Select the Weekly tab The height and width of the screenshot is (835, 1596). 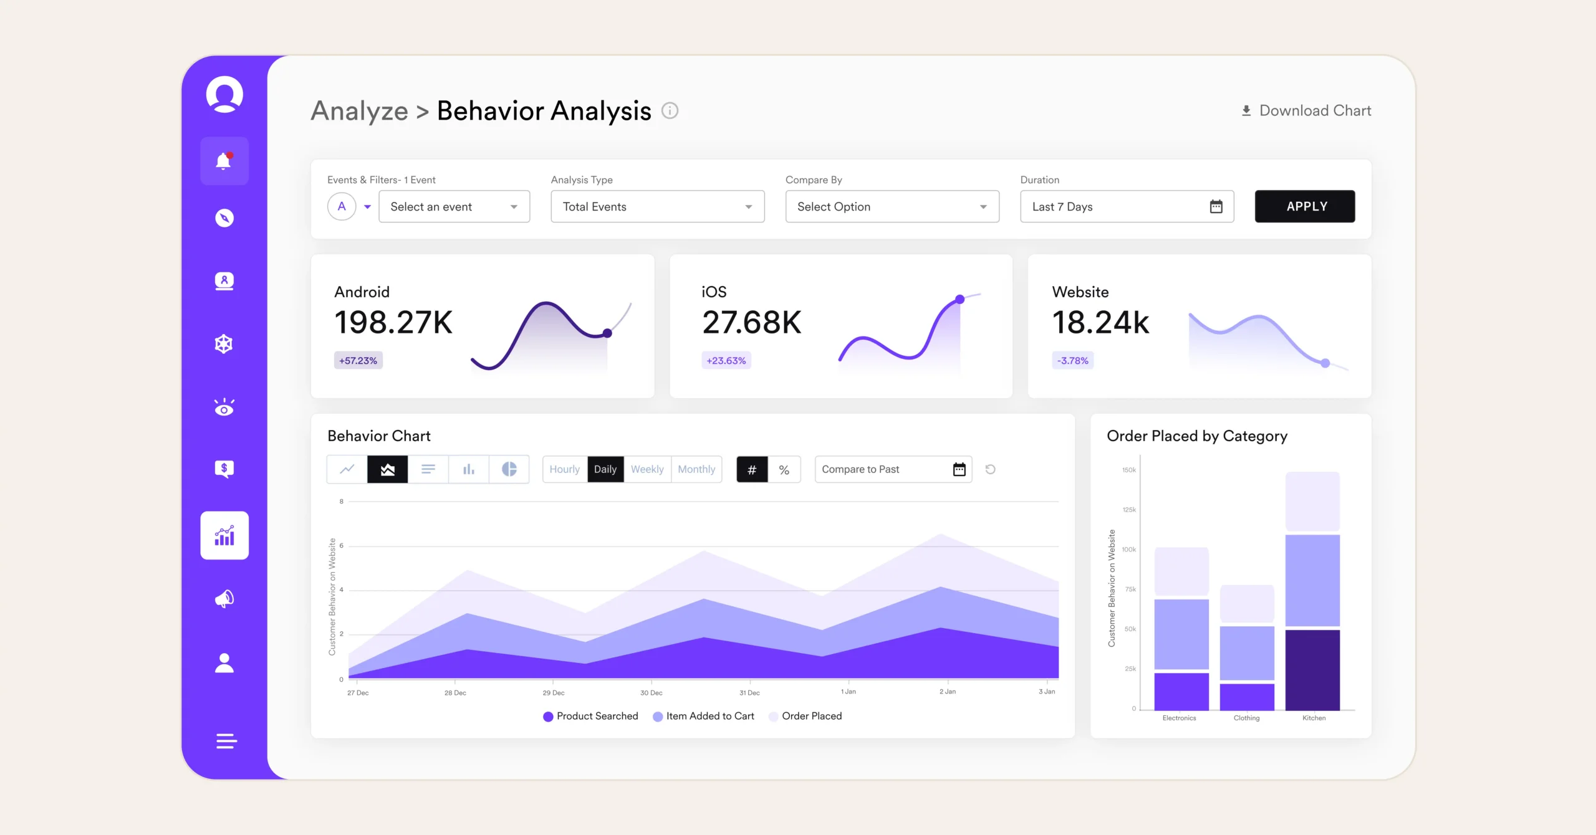647,469
